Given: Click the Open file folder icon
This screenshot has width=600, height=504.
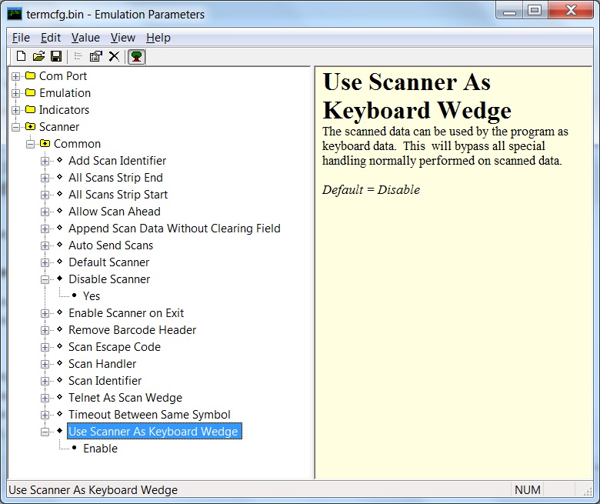Looking at the screenshot, I should (38, 56).
